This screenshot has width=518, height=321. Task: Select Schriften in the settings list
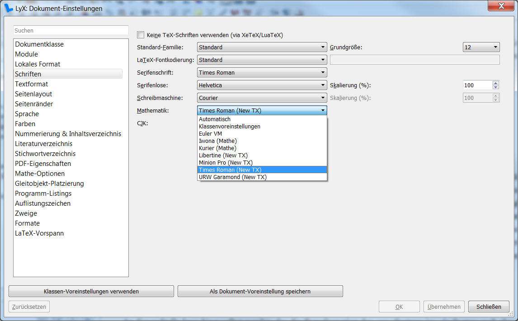tap(68, 74)
